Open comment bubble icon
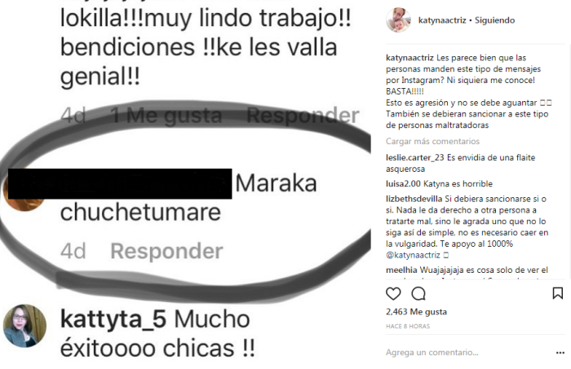 (x=418, y=293)
